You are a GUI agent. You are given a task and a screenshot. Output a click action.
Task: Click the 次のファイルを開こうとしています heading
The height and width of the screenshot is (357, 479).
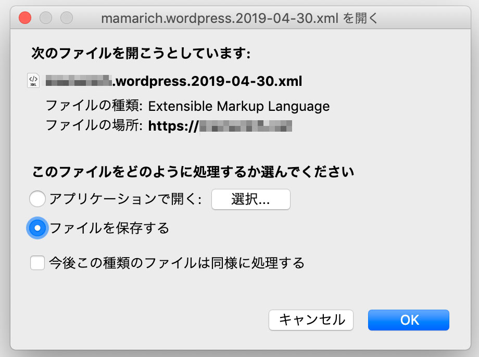[x=141, y=53]
